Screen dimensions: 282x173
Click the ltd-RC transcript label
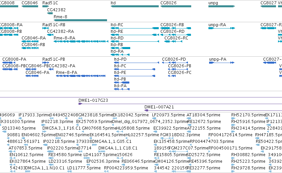(117, 25)
